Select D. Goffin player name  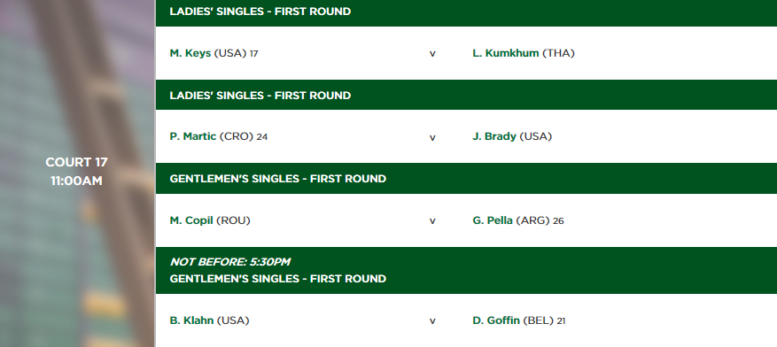tap(496, 320)
